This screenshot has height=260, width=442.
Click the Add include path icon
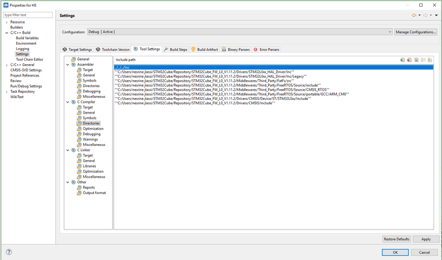[402, 60]
